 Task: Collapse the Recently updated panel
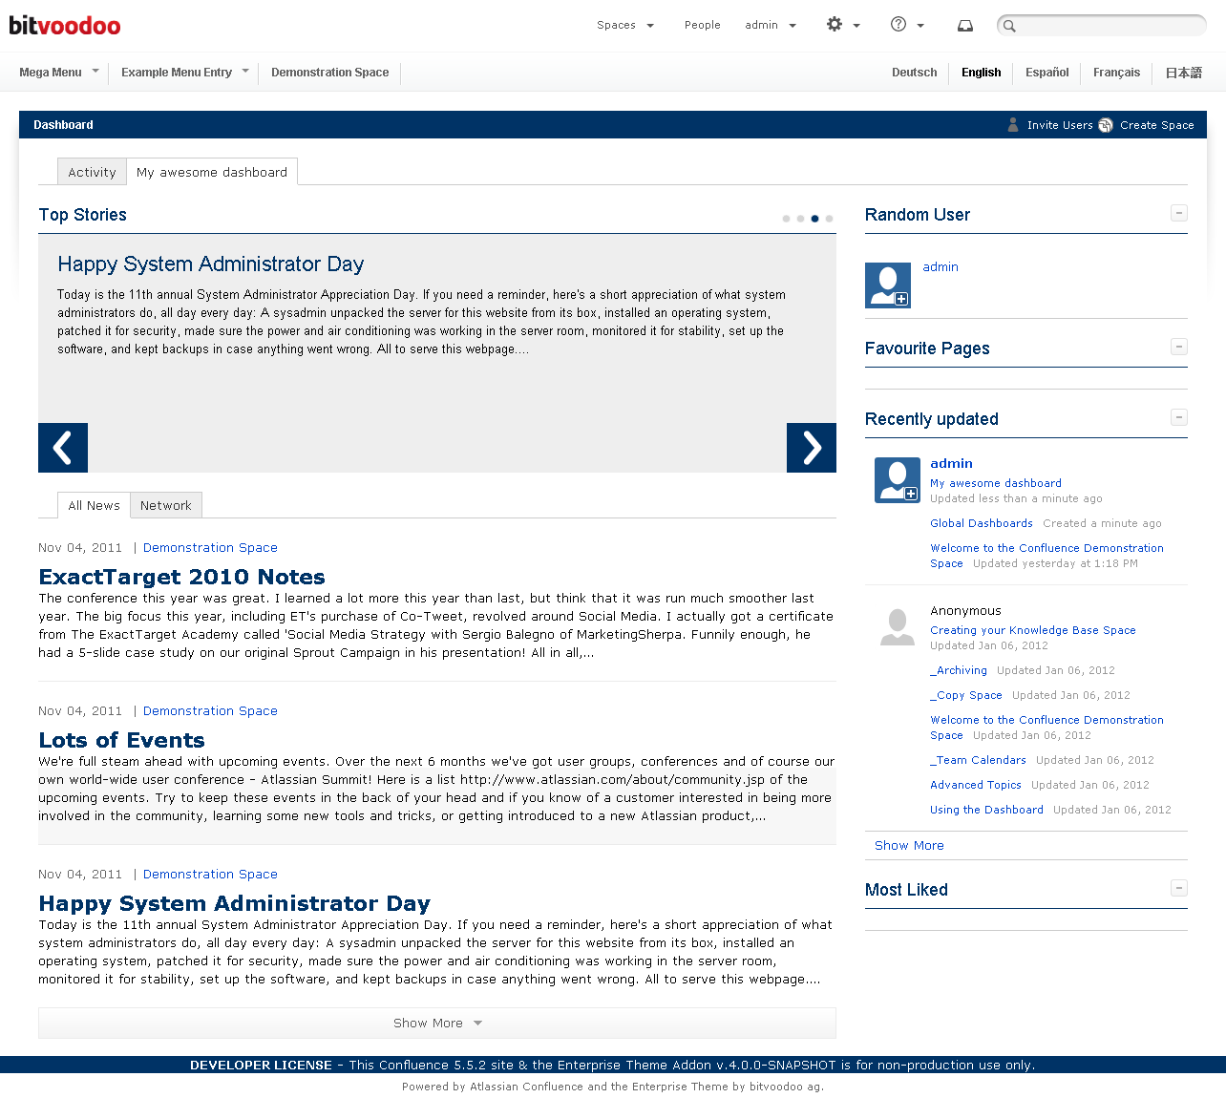[1179, 417]
